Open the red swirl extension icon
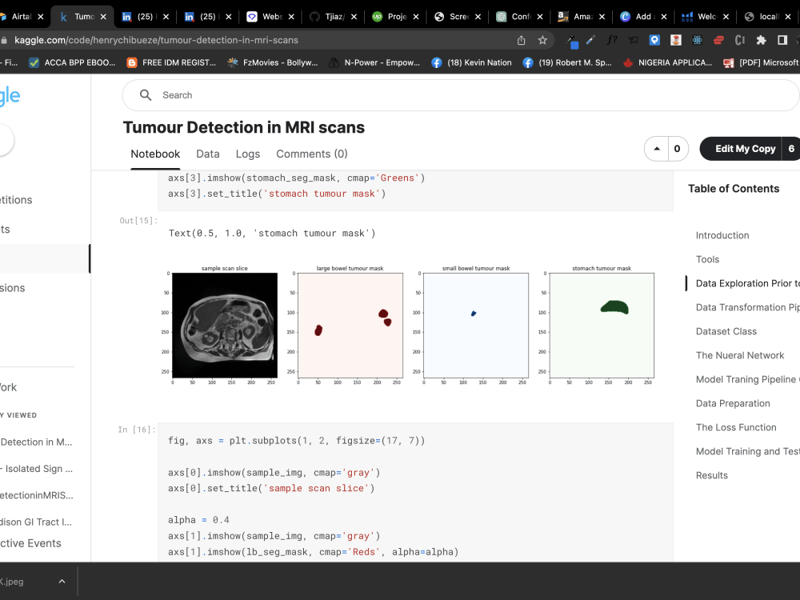Screen dimensions: 800x600 click(x=718, y=40)
